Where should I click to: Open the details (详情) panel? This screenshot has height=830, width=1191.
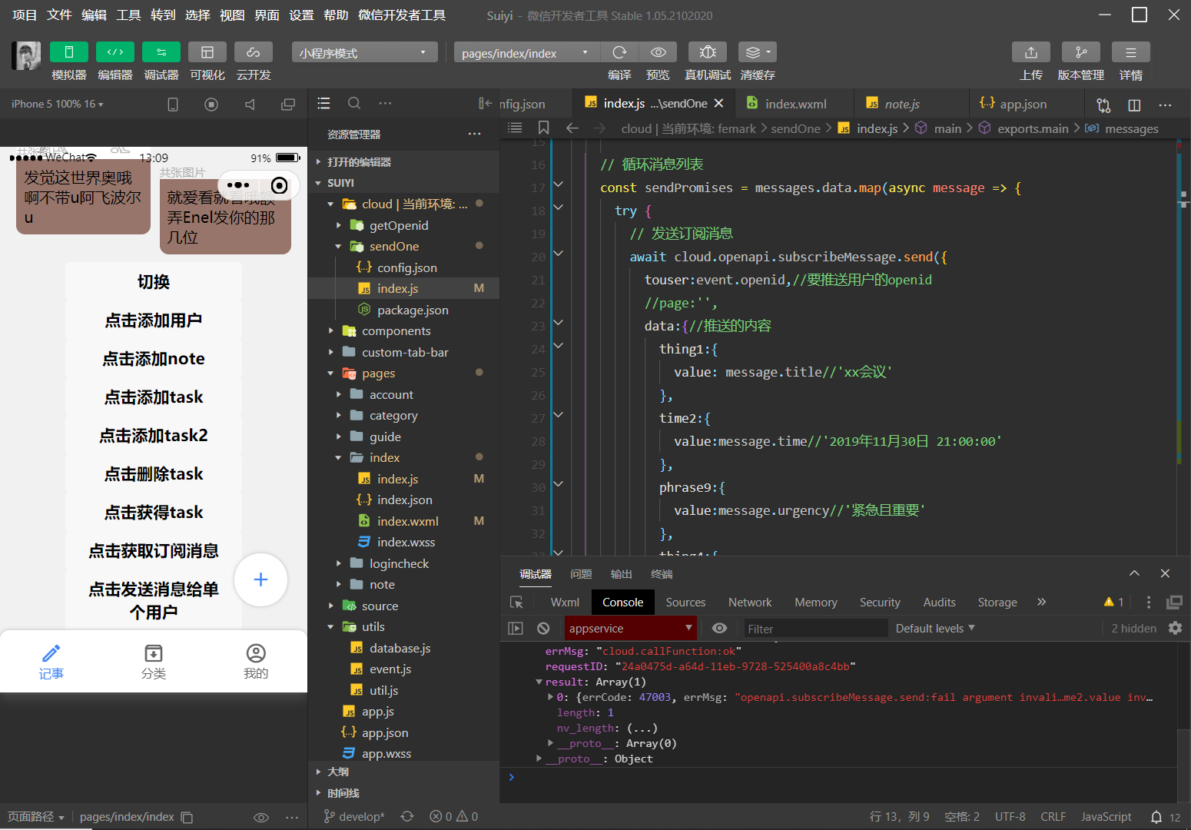point(1131,52)
